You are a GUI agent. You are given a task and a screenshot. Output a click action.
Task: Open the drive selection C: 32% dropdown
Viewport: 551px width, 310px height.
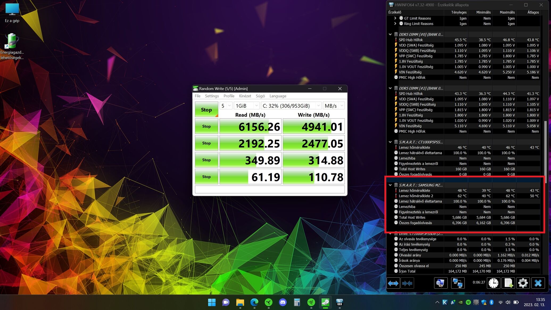coord(291,106)
